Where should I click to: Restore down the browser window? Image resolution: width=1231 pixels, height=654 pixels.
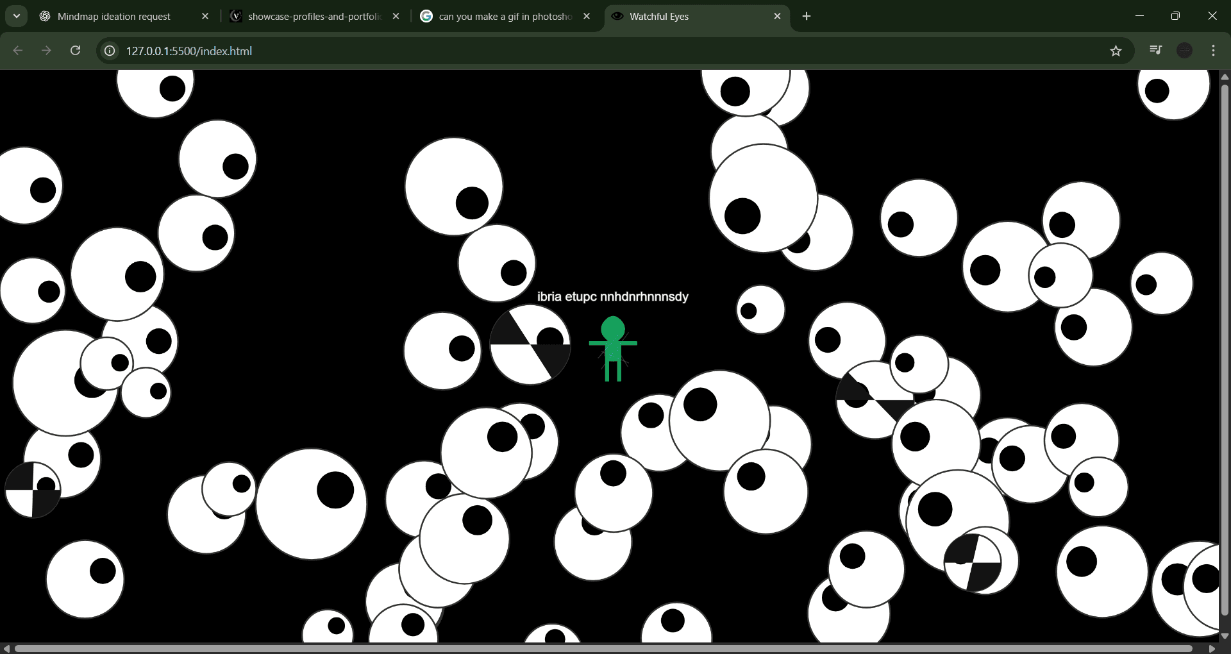[x=1175, y=16]
